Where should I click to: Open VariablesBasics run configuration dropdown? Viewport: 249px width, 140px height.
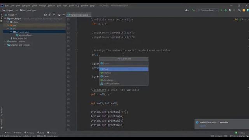[208, 10]
